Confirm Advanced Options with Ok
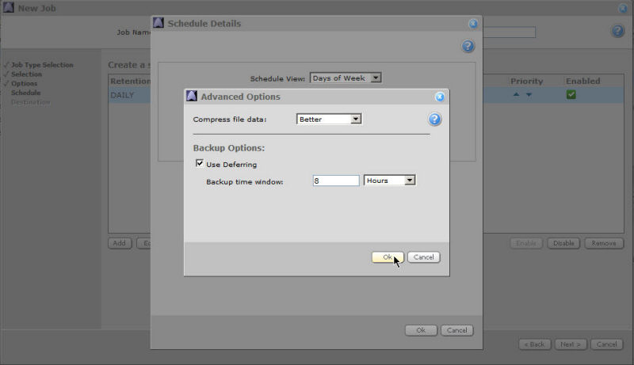 387,257
